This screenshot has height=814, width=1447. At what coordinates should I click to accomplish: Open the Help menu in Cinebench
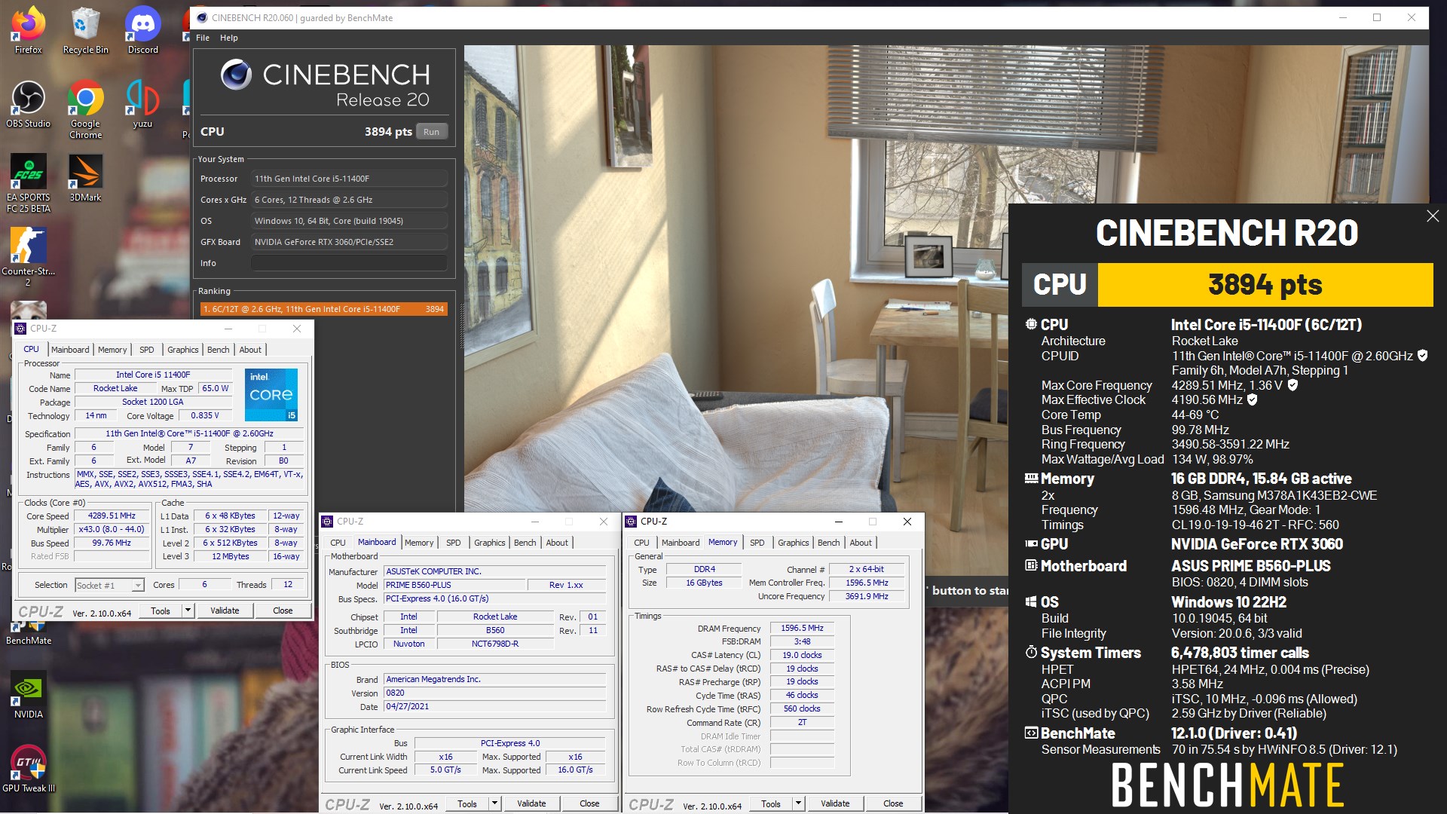(229, 38)
